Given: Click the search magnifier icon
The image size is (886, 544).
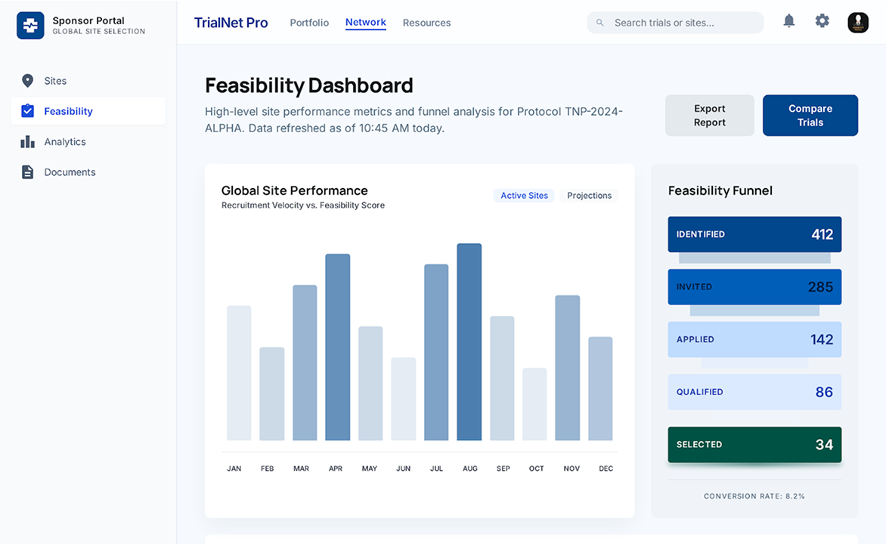Looking at the screenshot, I should (599, 23).
